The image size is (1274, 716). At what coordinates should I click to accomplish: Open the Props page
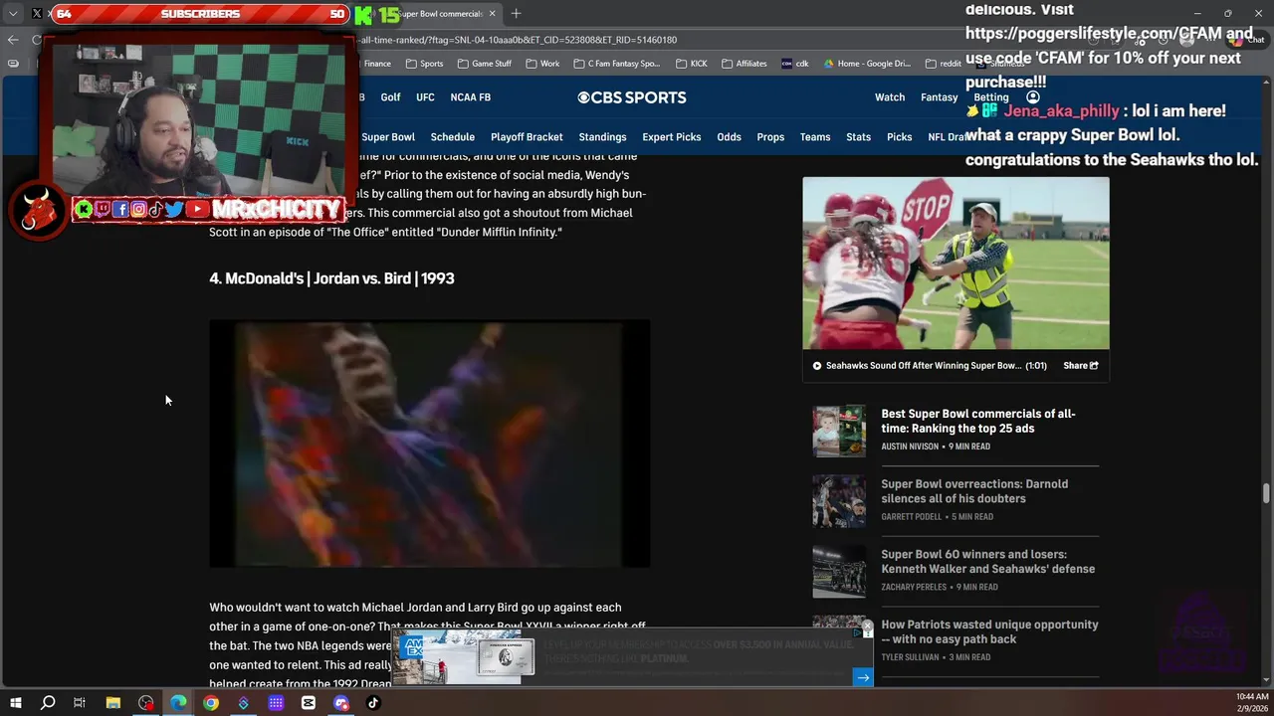(x=770, y=137)
